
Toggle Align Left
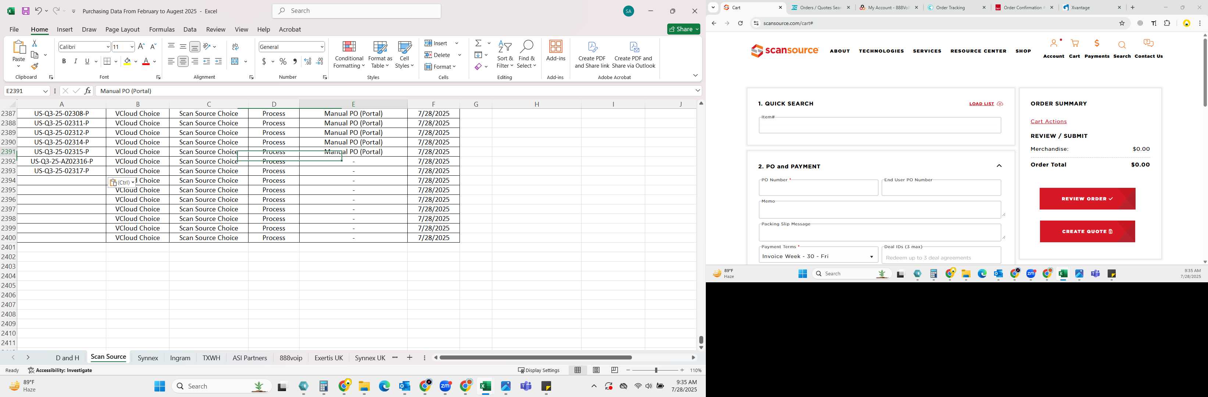171,61
